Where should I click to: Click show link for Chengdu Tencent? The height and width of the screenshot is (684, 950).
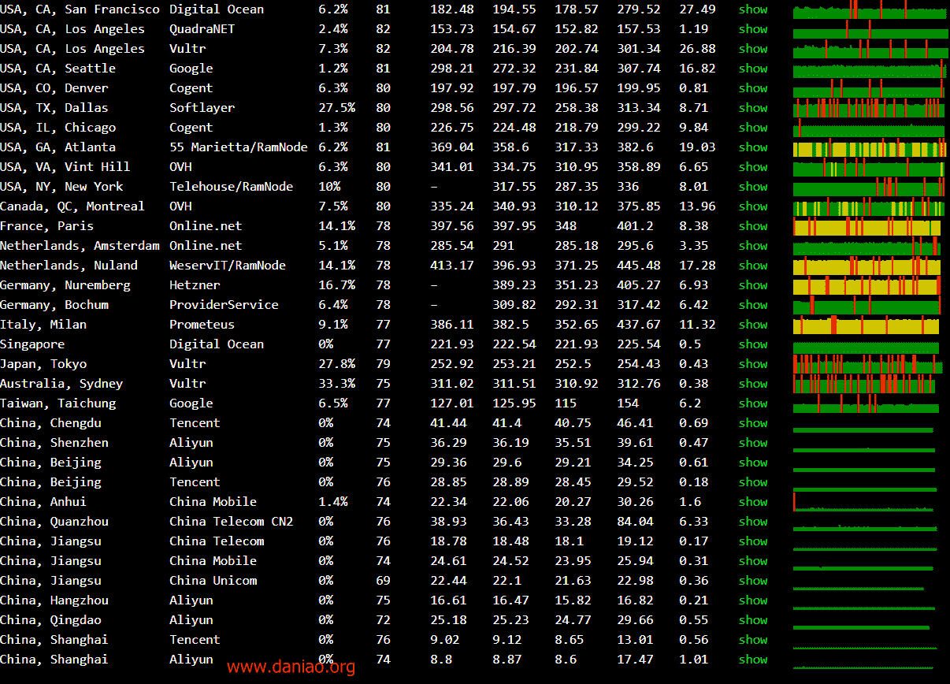coord(753,423)
